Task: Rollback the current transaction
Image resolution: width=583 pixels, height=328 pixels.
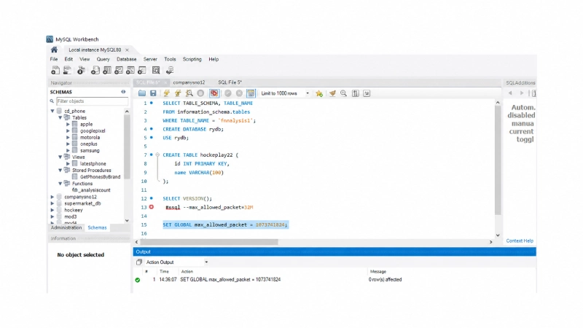Action: (x=240, y=93)
